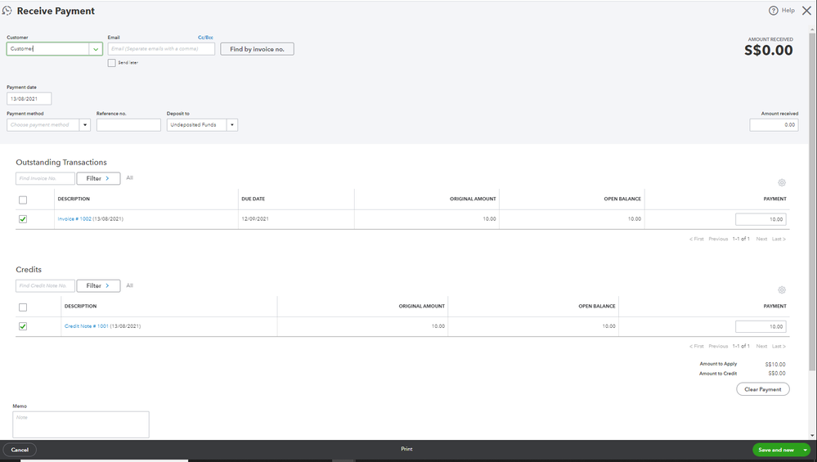
Task: Open Outstanding Transactions table settings gear
Action: pos(782,183)
